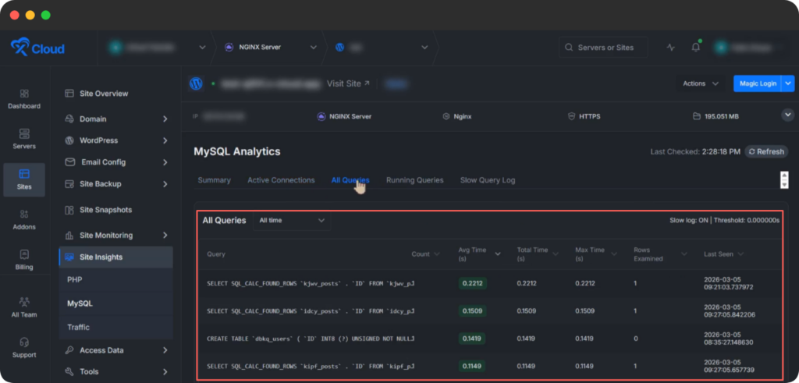Click the xCloud logo

37,48
